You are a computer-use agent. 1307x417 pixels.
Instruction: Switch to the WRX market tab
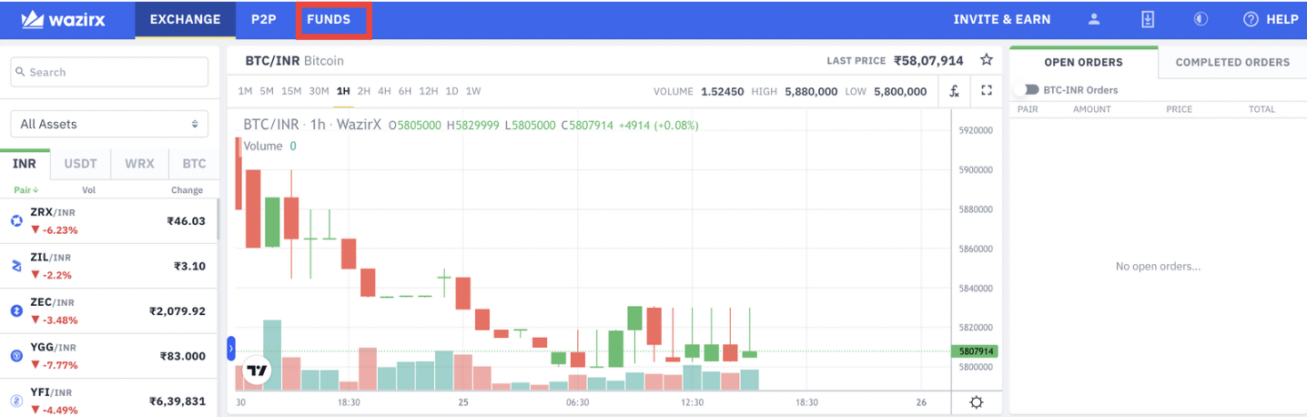coord(139,164)
